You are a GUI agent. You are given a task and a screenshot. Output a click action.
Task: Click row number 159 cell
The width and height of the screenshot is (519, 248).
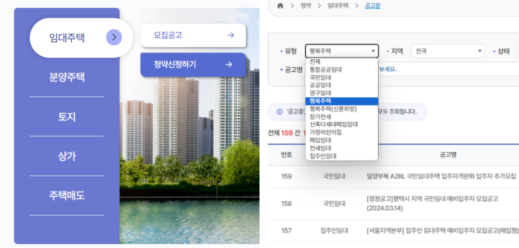pyautogui.click(x=286, y=176)
